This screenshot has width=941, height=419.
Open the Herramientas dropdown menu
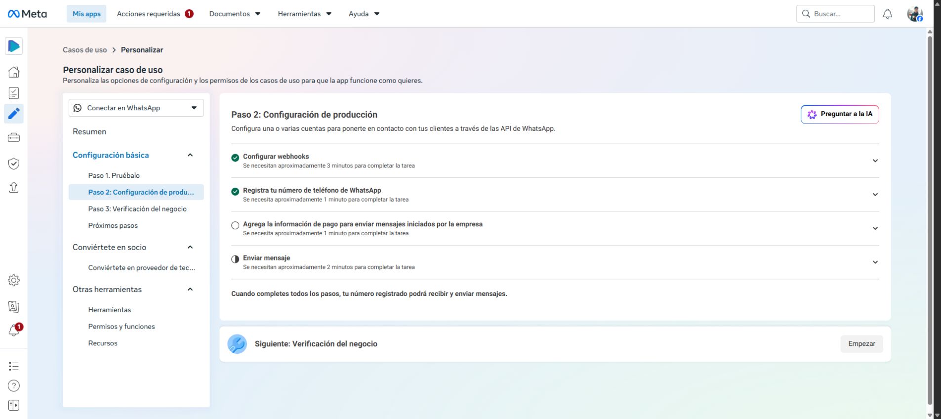(304, 14)
